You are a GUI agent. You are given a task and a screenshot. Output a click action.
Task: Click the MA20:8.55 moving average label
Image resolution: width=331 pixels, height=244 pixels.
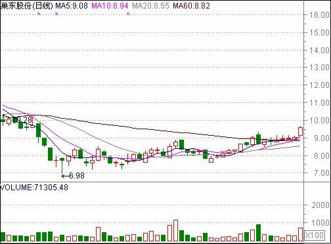coord(151,6)
